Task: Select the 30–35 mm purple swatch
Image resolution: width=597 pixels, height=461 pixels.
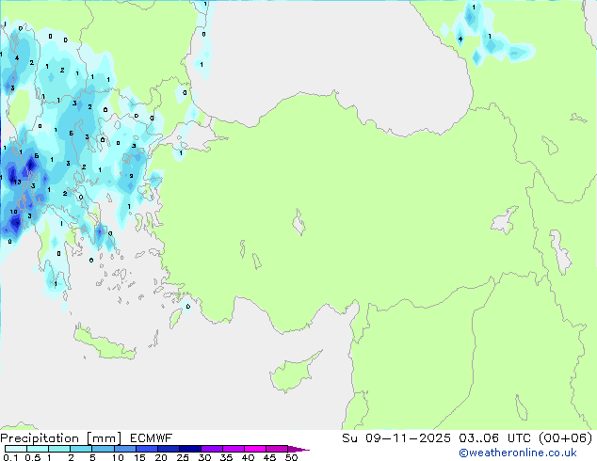Action: point(212,449)
